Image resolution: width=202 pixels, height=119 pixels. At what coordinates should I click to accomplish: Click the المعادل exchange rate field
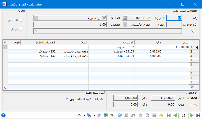(70, 24)
